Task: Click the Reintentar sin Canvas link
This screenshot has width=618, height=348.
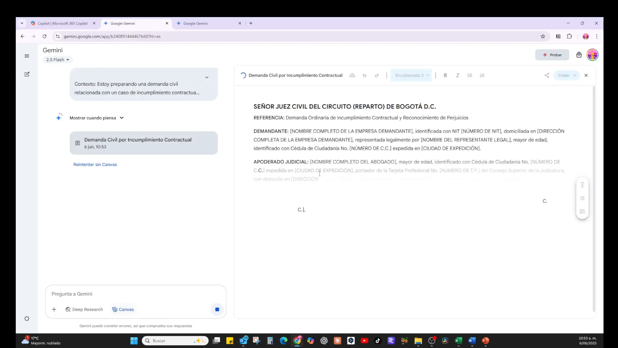Action: (x=95, y=164)
